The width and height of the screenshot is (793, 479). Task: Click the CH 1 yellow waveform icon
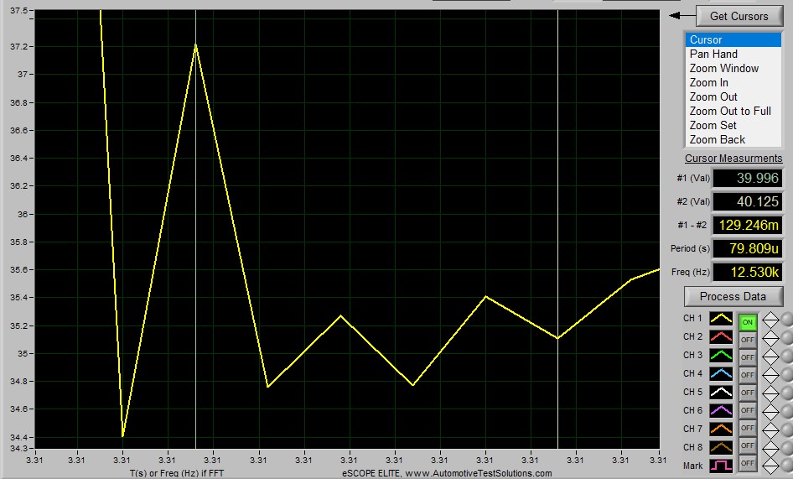point(721,320)
